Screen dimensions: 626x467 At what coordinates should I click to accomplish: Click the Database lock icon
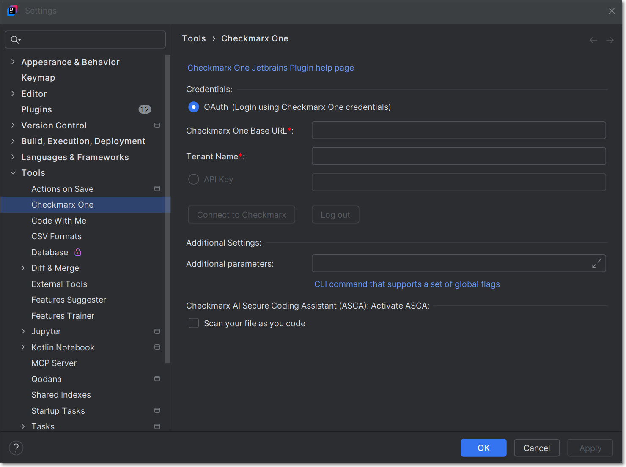78,252
